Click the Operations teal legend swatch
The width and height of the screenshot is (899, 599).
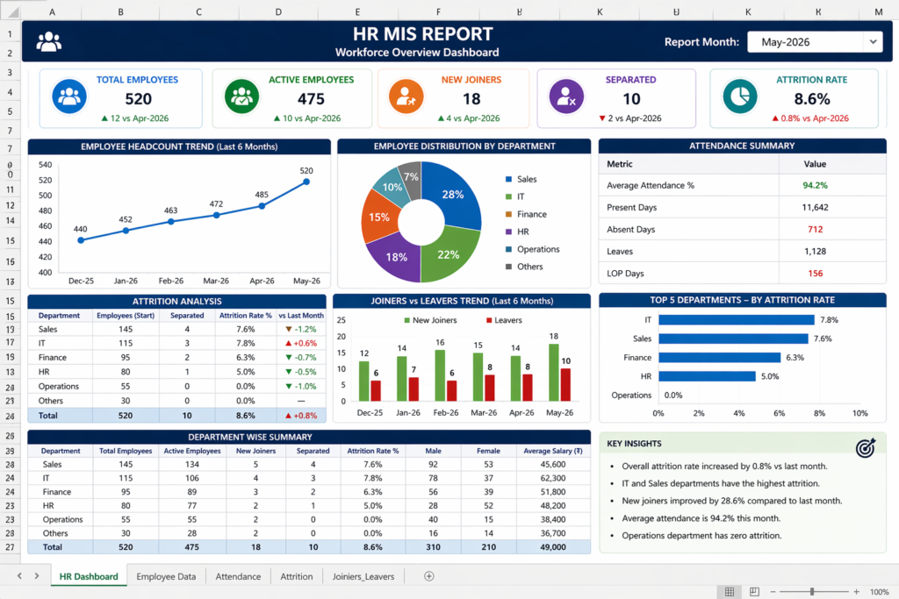click(508, 249)
